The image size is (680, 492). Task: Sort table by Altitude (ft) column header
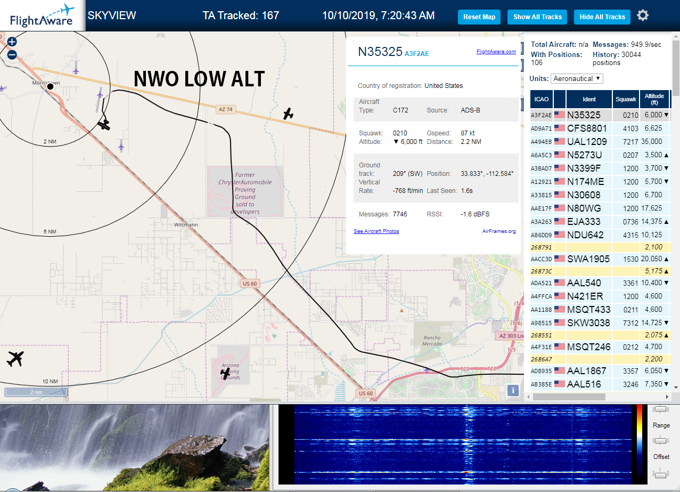tap(654, 99)
